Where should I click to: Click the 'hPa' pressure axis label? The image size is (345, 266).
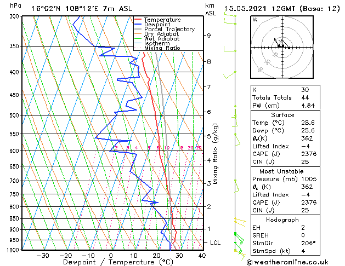point(15,6)
